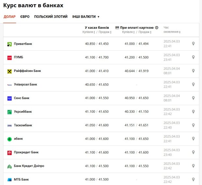Click Райффайзен card sell rate 41.919
Viewport: 202px width, 185px height.
pyautogui.click(x=143, y=71)
